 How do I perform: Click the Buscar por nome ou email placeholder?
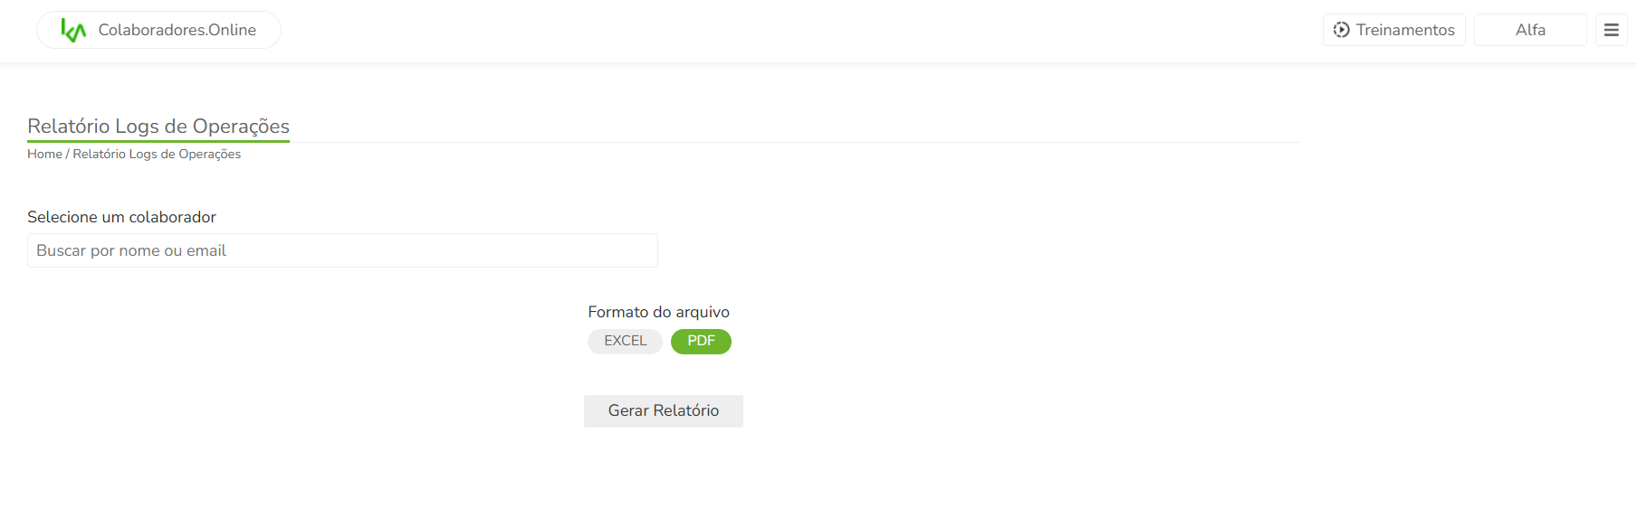click(x=131, y=250)
